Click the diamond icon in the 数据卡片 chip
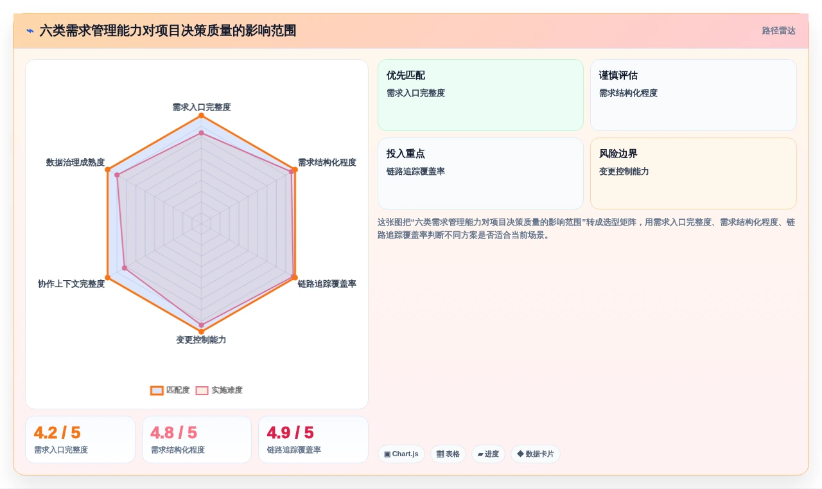 coord(520,454)
